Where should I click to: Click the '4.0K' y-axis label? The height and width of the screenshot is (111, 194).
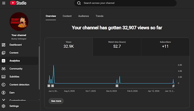[x=180, y=71]
